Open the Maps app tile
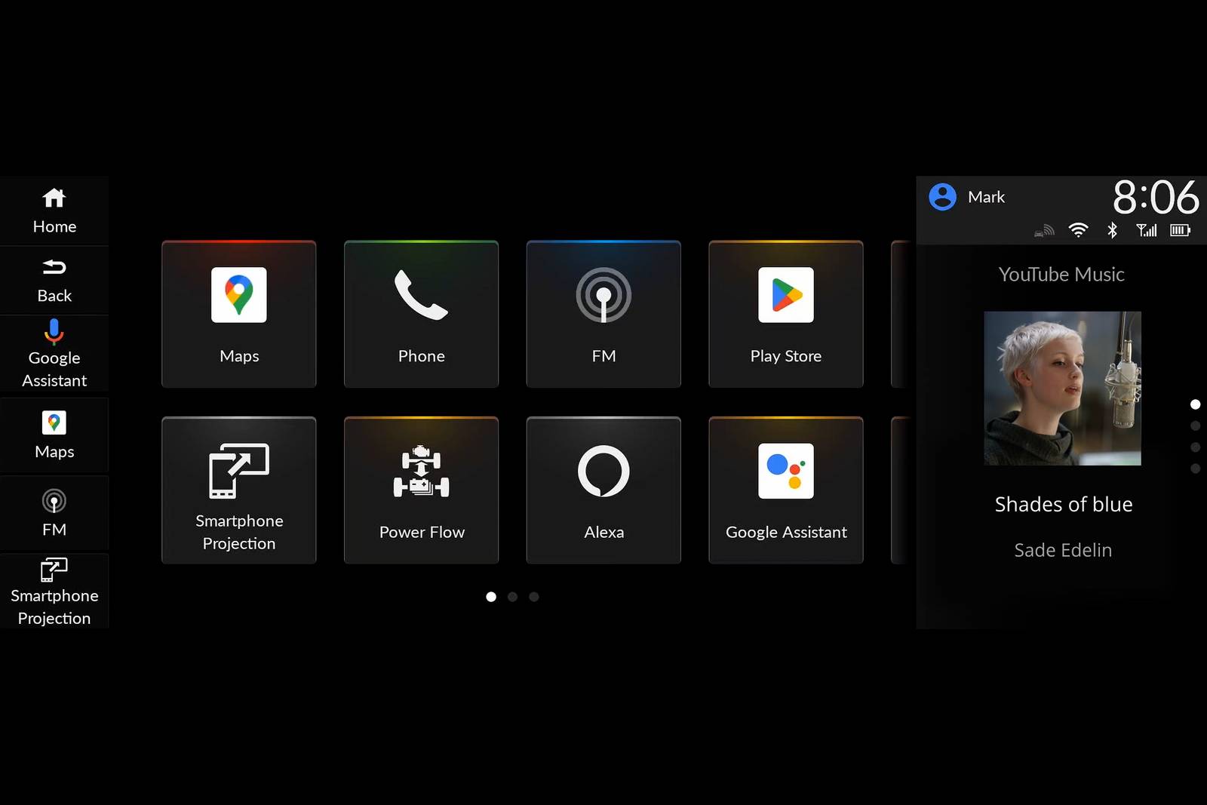The height and width of the screenshot is (805, 1207). (x=238, y=314)
